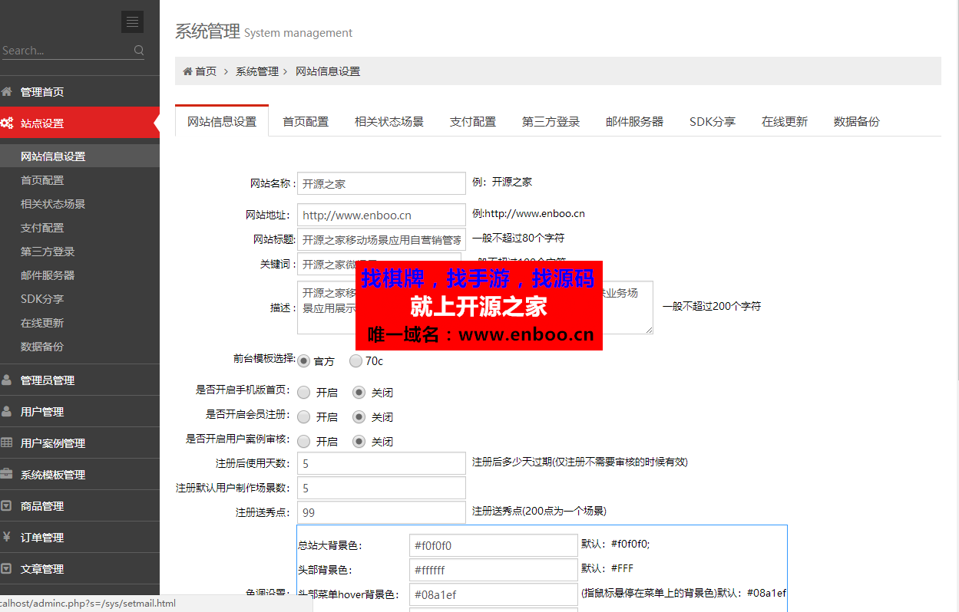
Task: Switch to the 首页配置 tab
Action: coord(306,121)
